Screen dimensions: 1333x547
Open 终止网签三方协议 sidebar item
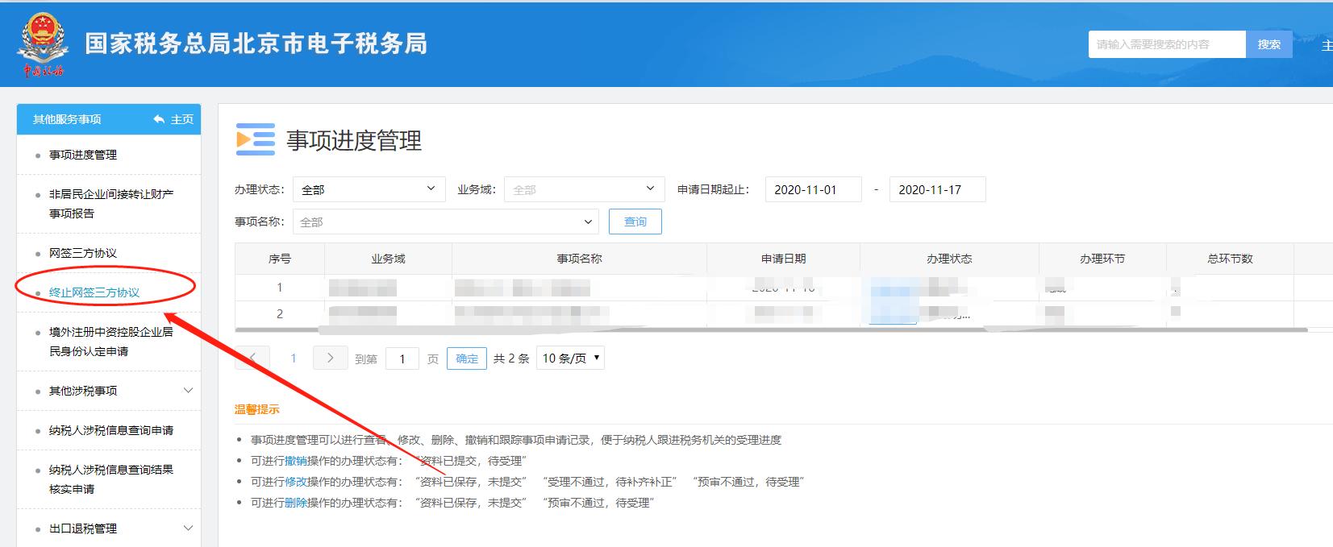pos(94,292)
